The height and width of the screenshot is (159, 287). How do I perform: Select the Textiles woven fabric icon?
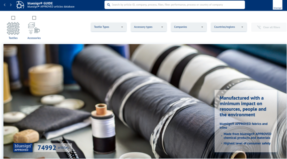13,28
